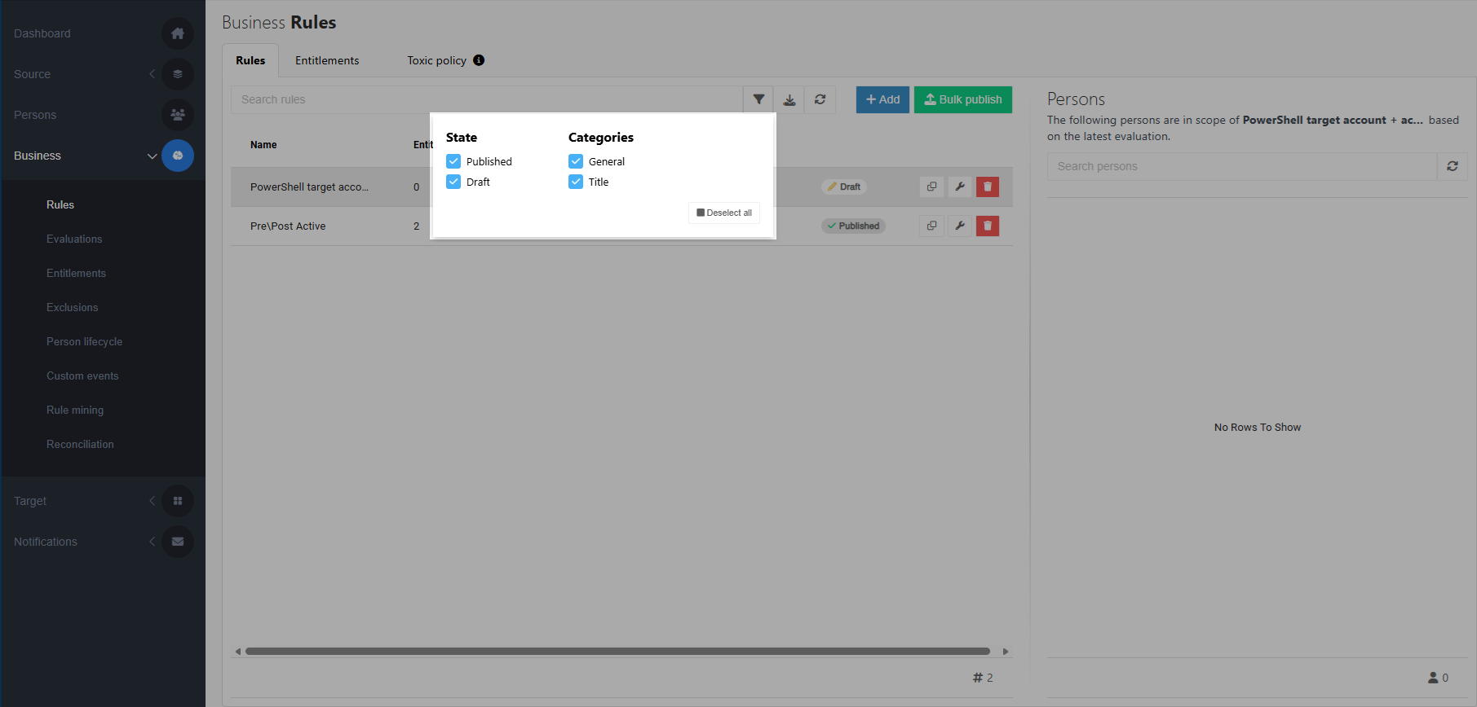Delete the PowerShell target account rule
This screenshot has width=1477, height=707.
(988, 187)
